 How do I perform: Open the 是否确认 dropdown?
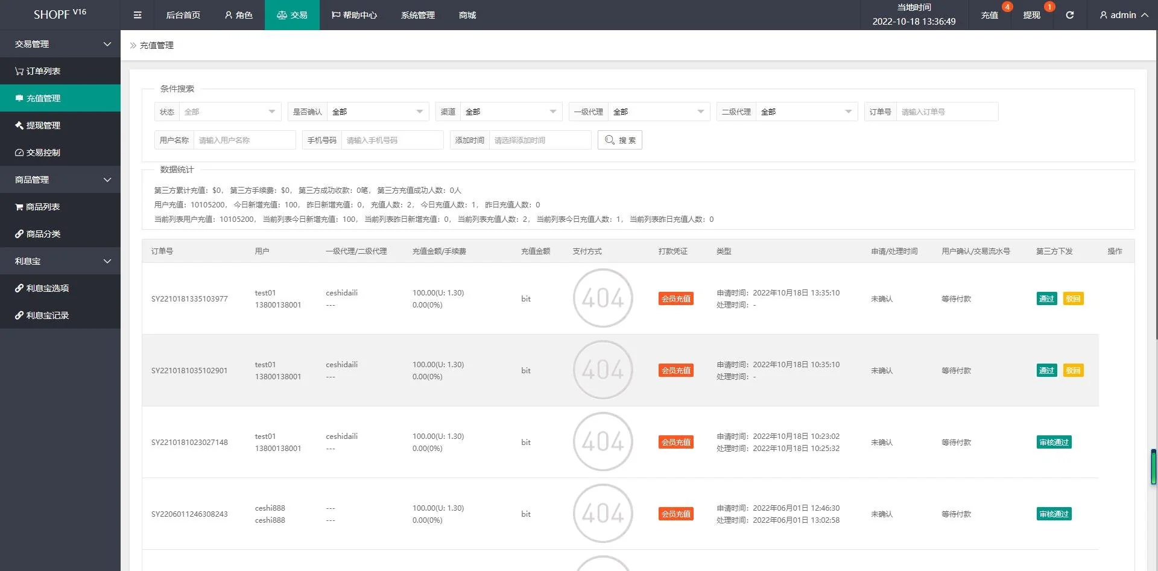[x=377, y=112]
